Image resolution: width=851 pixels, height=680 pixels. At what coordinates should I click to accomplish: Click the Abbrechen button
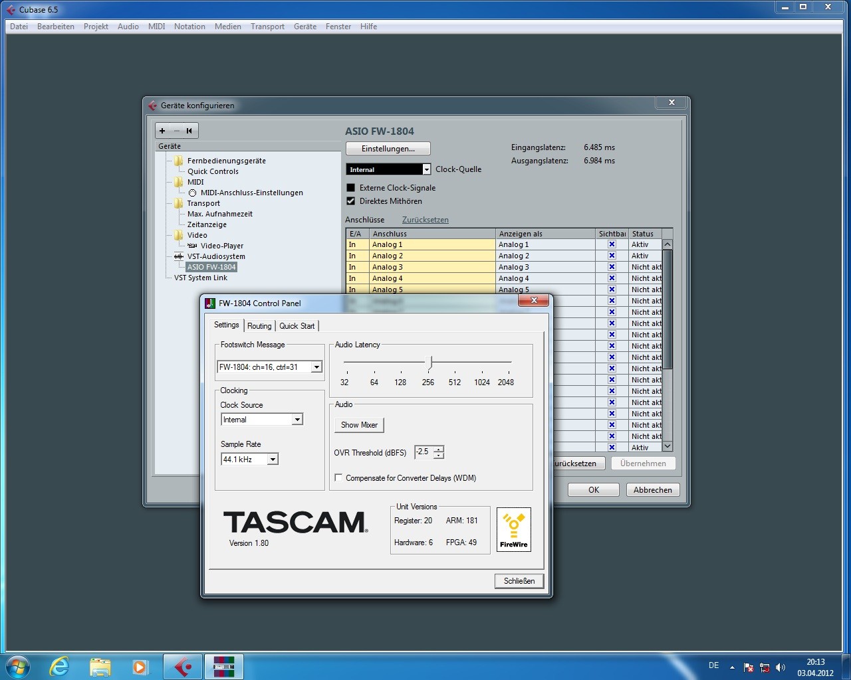[652, 490]
